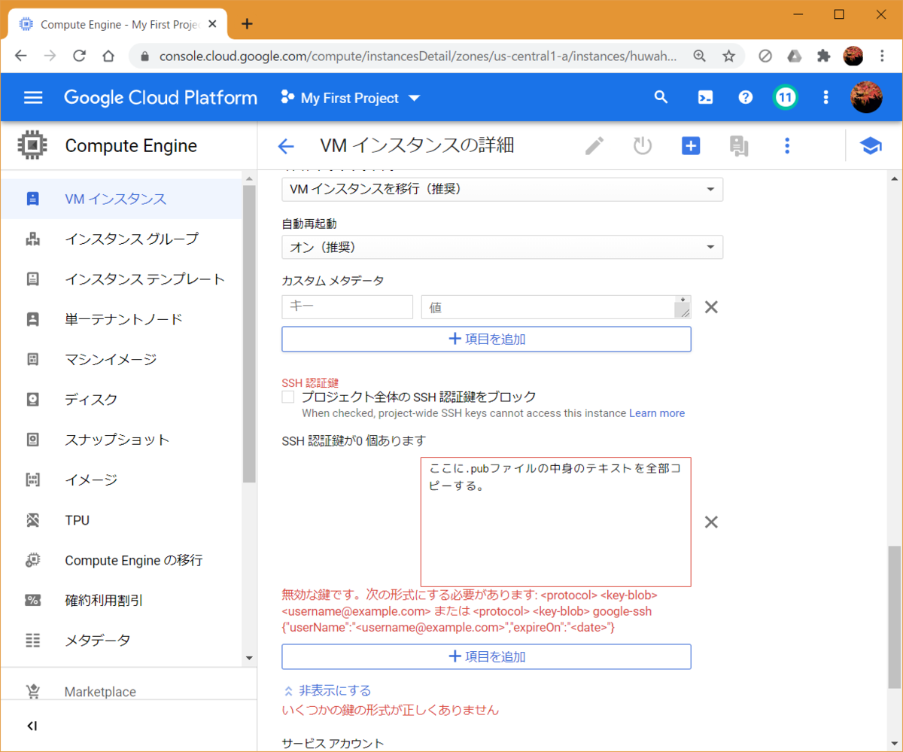This screenshot has height=752, width=903.
Task: Open a new Chrome tab
Action: coord(247,23)
